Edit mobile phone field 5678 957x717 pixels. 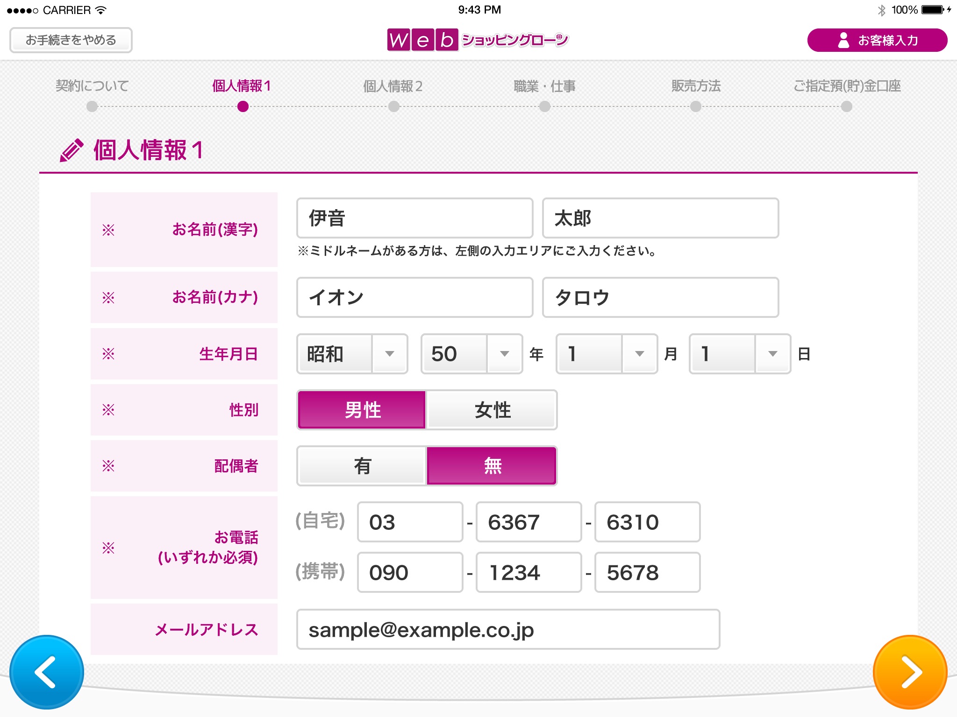[x=647, y=572]
